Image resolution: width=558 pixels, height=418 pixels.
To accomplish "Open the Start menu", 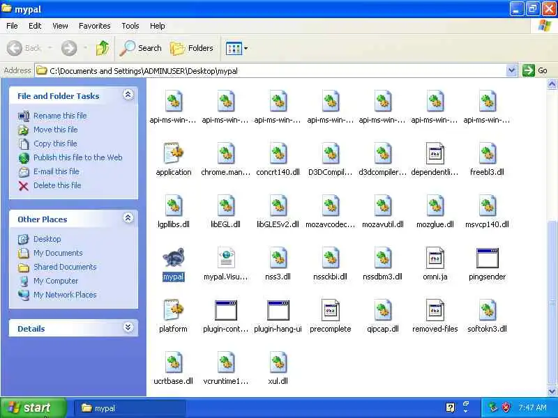I will tap(33, 408).
